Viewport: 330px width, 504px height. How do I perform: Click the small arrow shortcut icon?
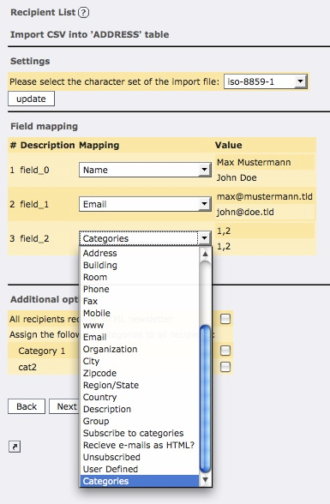[15, 447]
